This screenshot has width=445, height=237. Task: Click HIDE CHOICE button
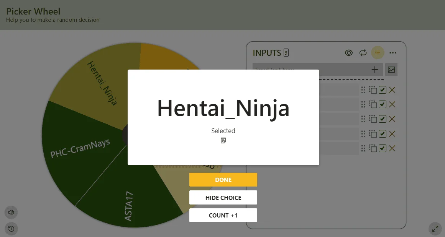pos(223,198)
